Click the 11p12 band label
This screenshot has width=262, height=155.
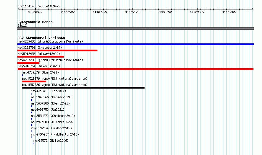tap(22, 25)
